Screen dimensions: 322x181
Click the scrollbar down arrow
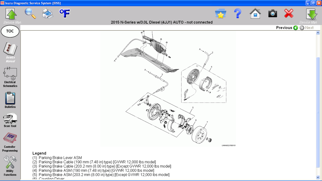pyautogui.click(x=318, y=177)
